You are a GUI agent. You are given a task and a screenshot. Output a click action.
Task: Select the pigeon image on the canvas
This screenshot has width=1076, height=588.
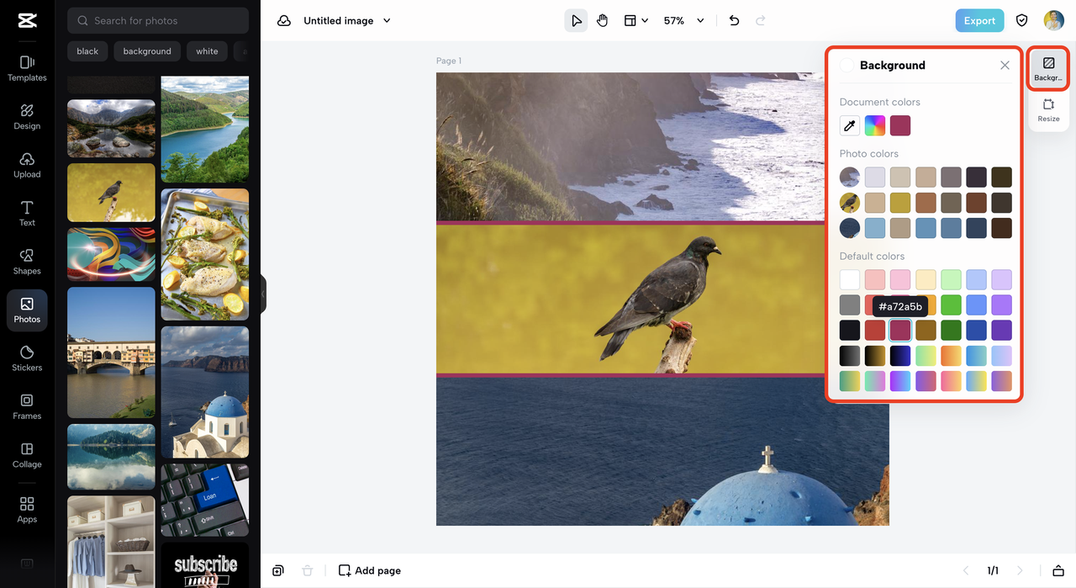[x=630, y=299]
